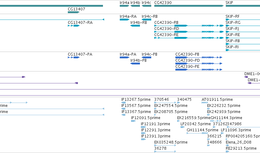Select the CG42390 gene span
260x153 pixels.
pos(189,6)
